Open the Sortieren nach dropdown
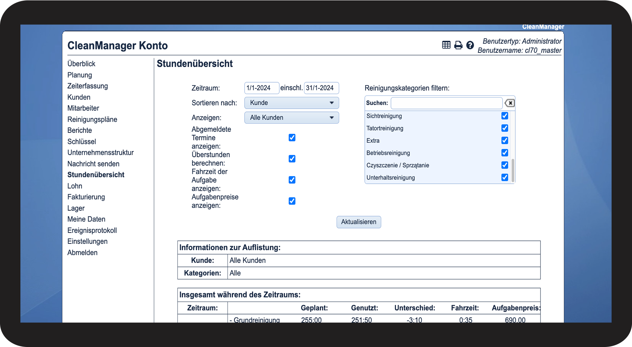The width and height of the screenshot is (632, 347). [291, 103]
